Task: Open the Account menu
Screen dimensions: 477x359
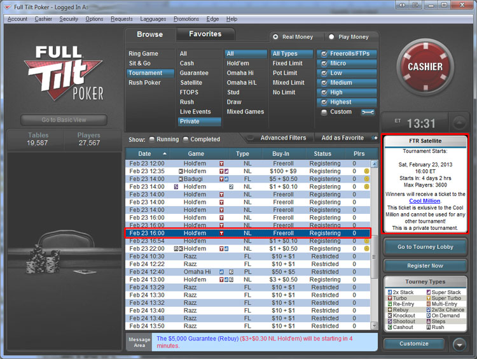Action: pos(17,19)
